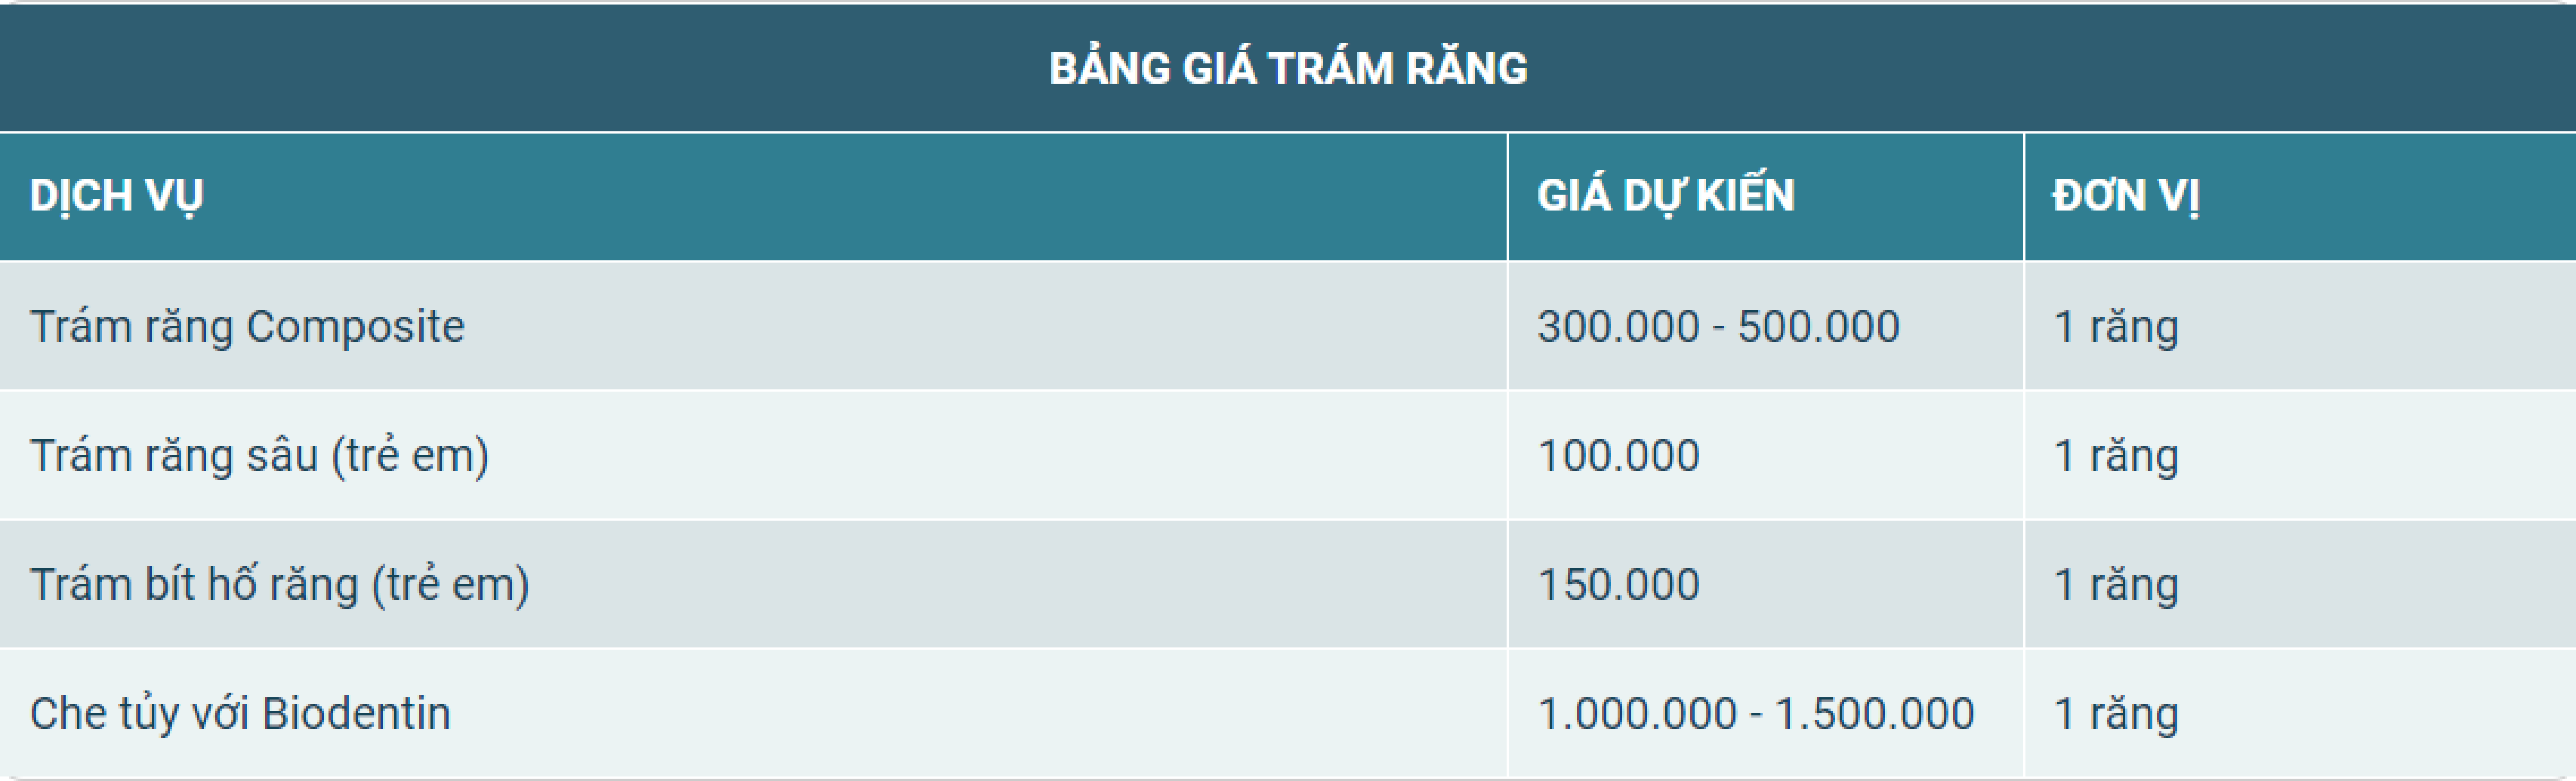
Task: Click the word 'Biodentin' in the last row
Action: 356,713
